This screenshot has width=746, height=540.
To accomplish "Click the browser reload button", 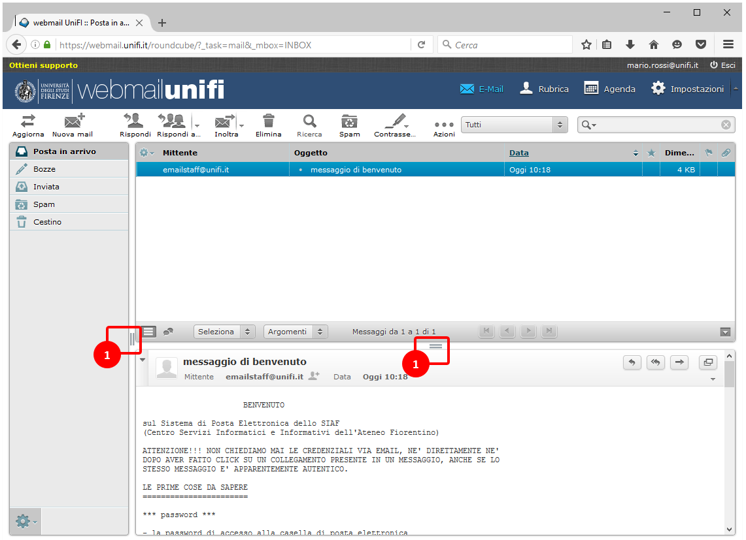I will [x=422, y=44].
